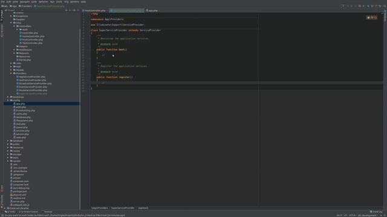Open the VCS menu
Image resolution: width=387 pixels, height=217 pixels.
pos(66,2)
